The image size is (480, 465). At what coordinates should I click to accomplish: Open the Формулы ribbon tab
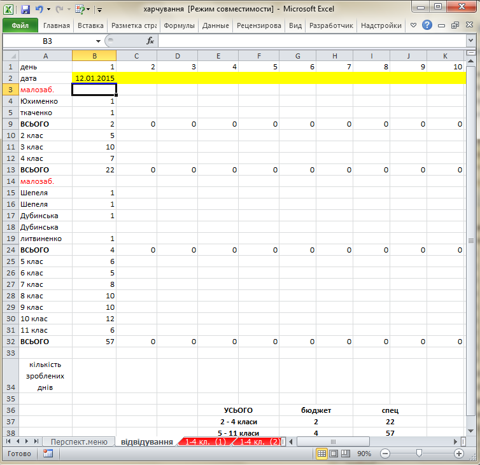[179, 25]
